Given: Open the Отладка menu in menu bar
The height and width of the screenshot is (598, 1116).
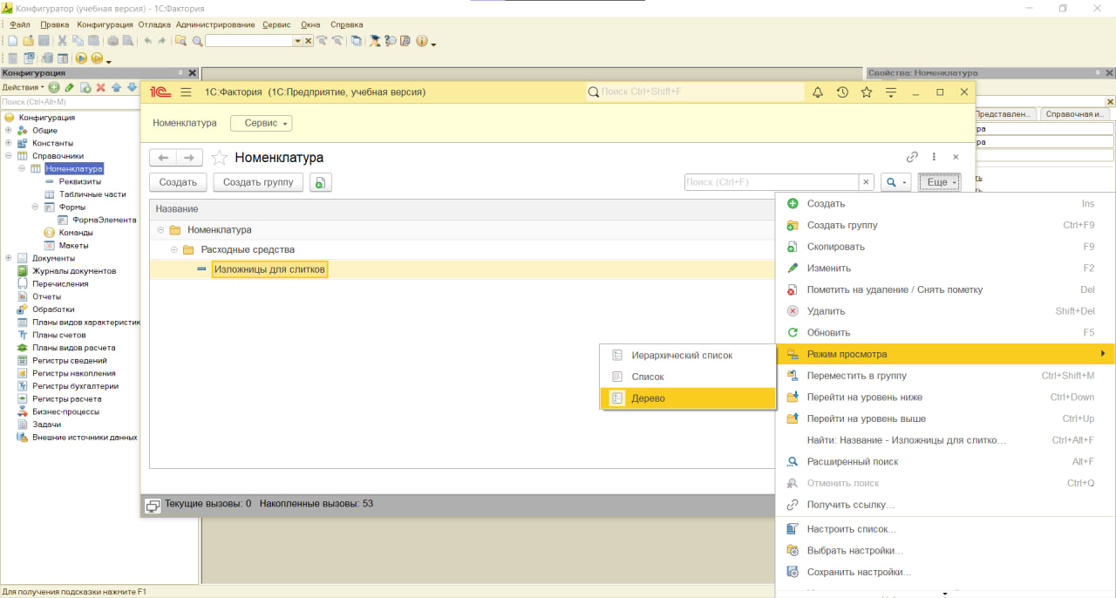Looking at the screenshot, I should (x=154, y=24).
